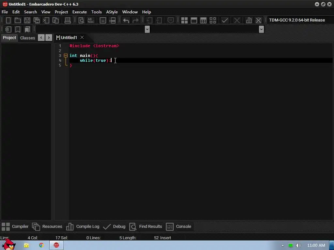The image size is (334, 250).
Task: Click the 11:00 AM taskbar clock
Action: click(316, 245)
